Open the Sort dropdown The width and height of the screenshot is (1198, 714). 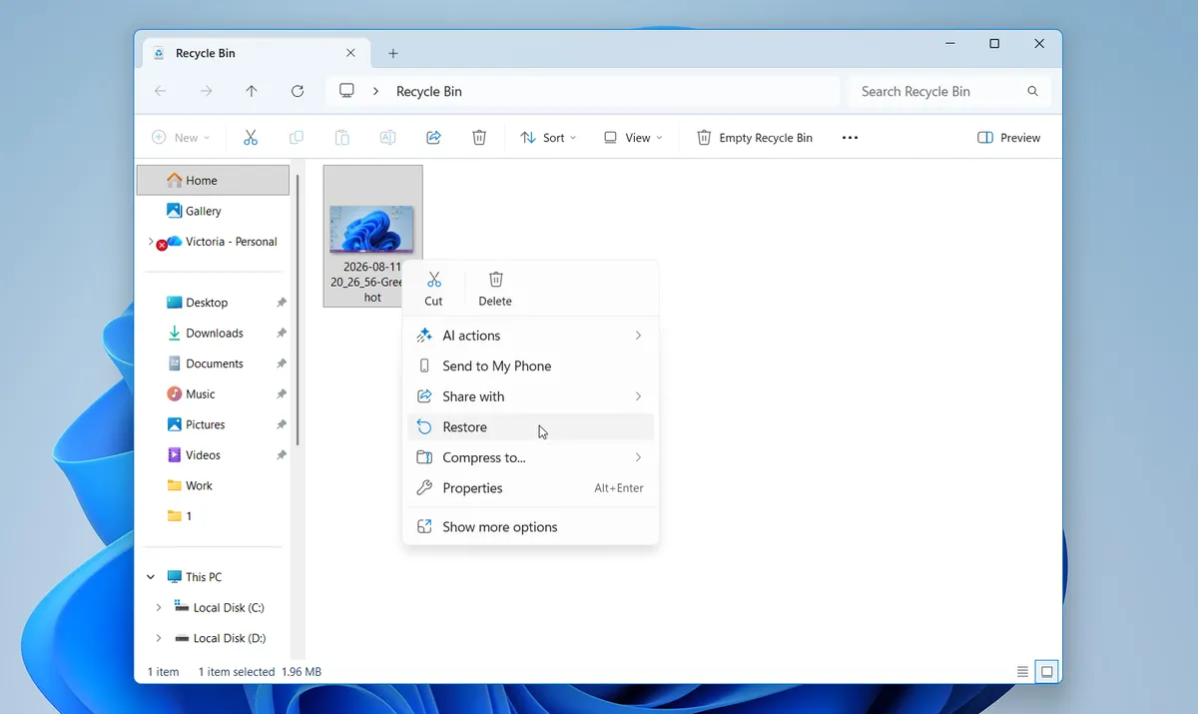549,138
